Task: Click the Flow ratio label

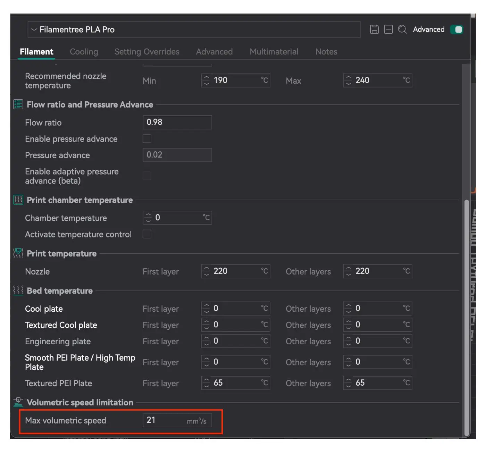Action: coord(43,123)
